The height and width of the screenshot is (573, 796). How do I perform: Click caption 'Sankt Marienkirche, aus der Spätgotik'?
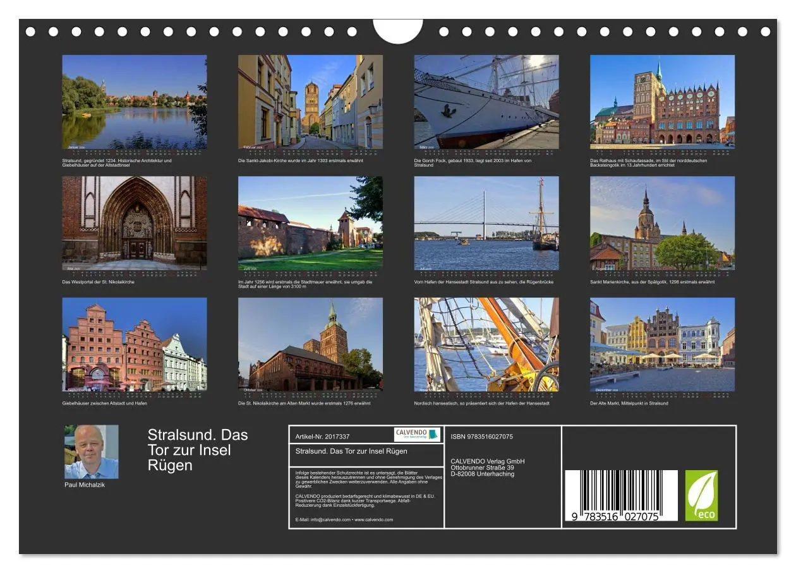click(653, 282)
